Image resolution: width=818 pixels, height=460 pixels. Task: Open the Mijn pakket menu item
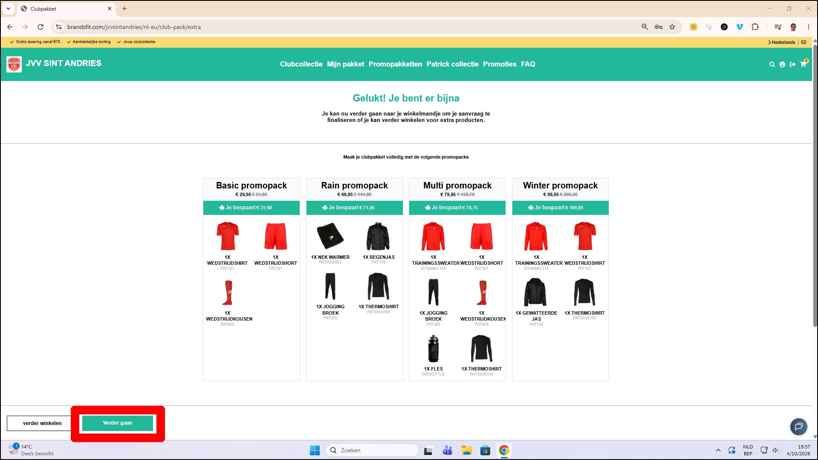[345, 64]
